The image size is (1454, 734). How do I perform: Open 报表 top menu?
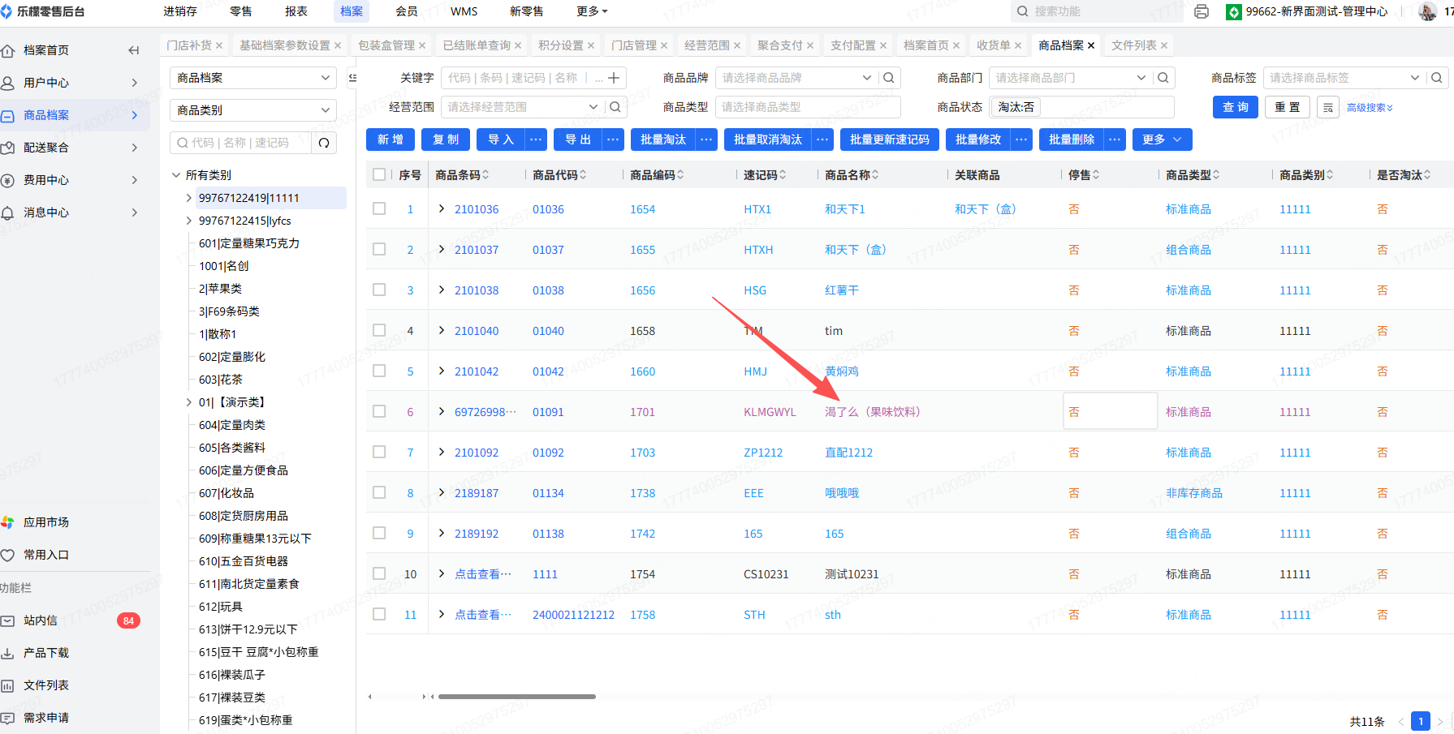click(x=296, y=11)
